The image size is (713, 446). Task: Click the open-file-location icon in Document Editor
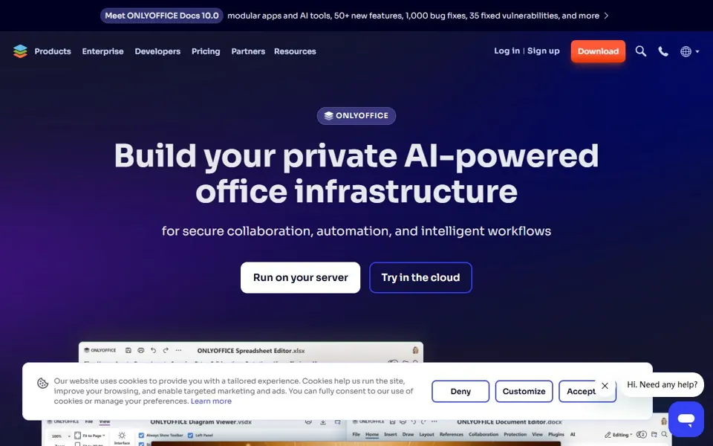(654, 434)
